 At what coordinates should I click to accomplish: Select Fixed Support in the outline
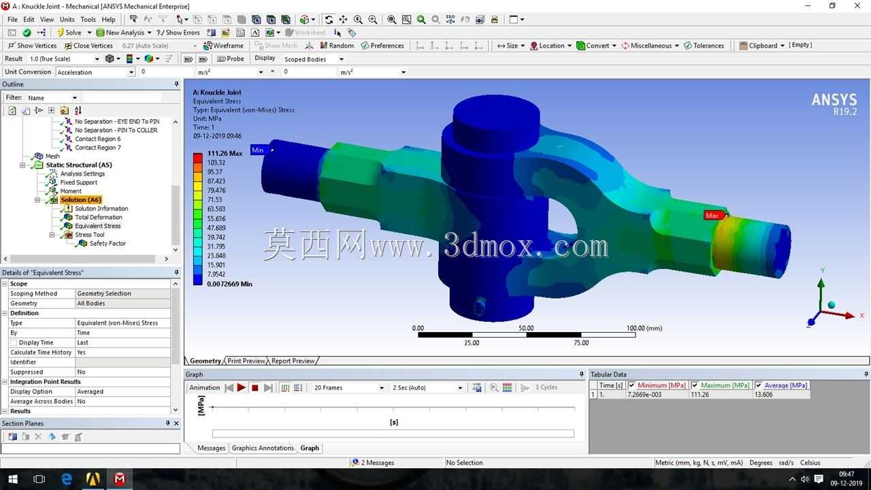tap(79, 182)
